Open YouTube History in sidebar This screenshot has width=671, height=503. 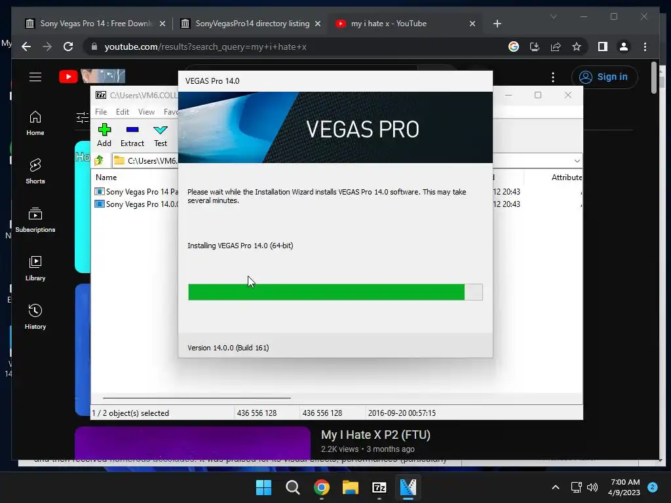35,316
